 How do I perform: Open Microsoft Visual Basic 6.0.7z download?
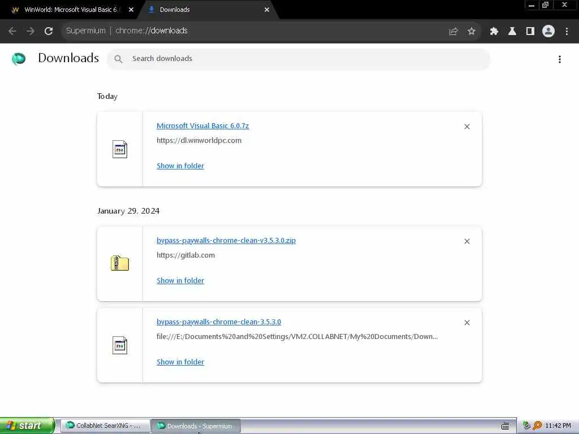(203, 126)
